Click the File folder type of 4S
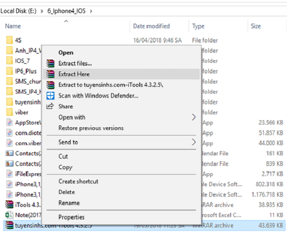Image resolution: width=287 pixels, height=237 pixels. click(x=205, y=40)
